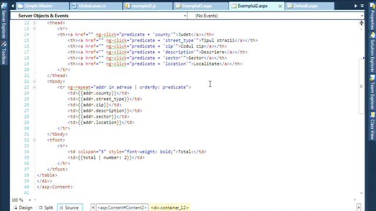Click '{{addr.location}}' on line 29

tap(100, 122)
